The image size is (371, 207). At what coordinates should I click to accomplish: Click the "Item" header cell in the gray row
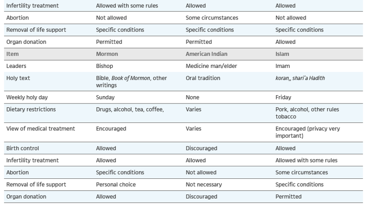point(13,54)
